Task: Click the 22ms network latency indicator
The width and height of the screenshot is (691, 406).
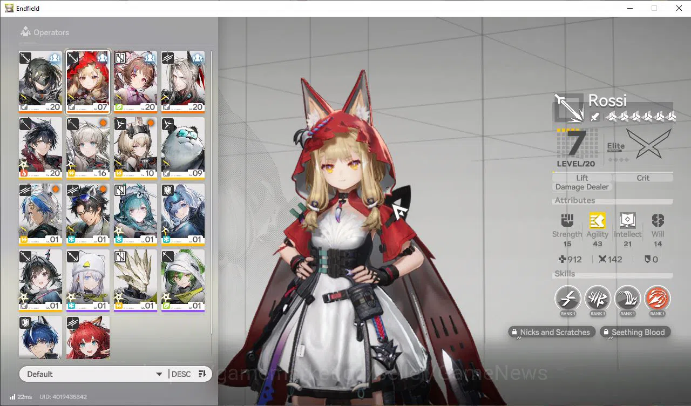Action: 21,397
